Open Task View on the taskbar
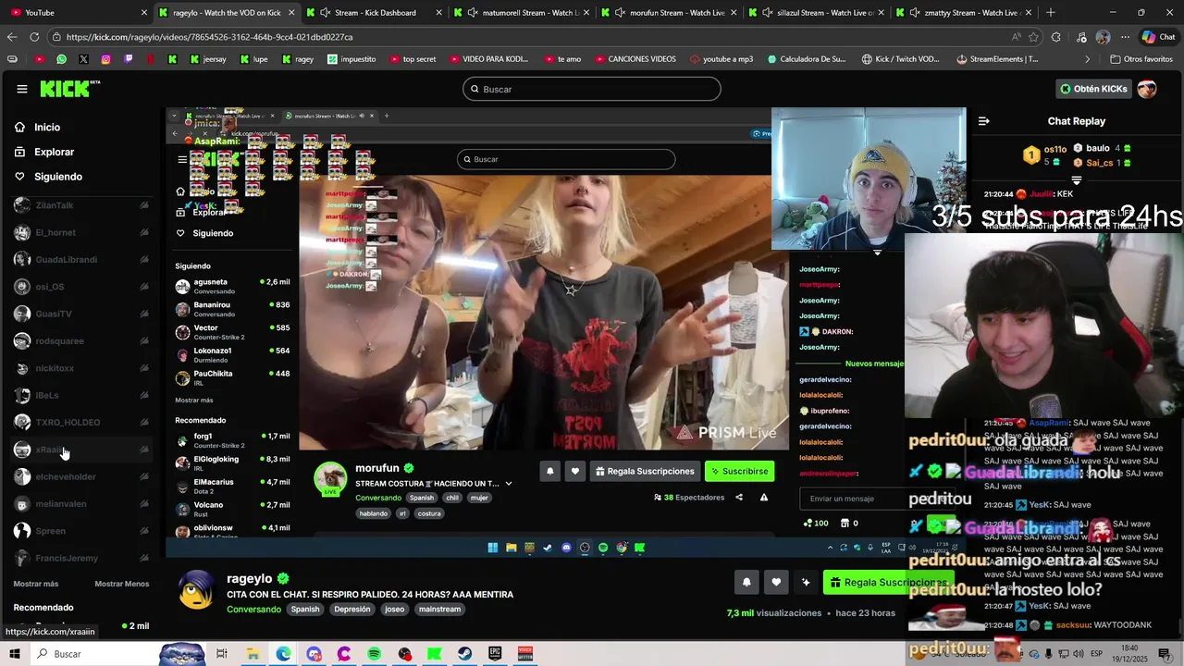 point(222,654)
